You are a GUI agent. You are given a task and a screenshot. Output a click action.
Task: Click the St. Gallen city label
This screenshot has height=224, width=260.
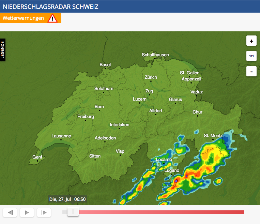click(190, 73)
